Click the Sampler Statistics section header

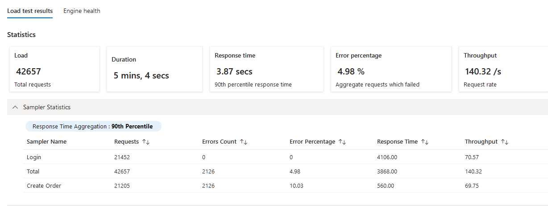tap(278, 107)
